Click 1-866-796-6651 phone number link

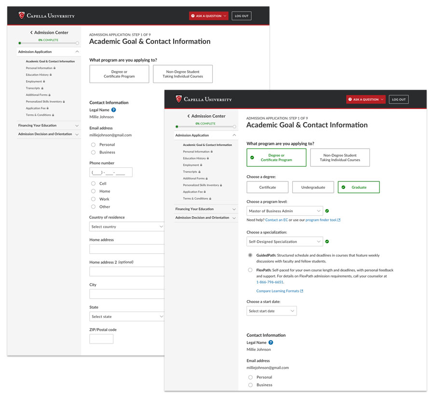coord(270,282)
